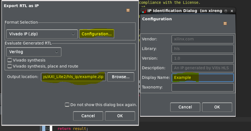Click the Description field in Configuration

pyautogui.click(x=202, y=68)
